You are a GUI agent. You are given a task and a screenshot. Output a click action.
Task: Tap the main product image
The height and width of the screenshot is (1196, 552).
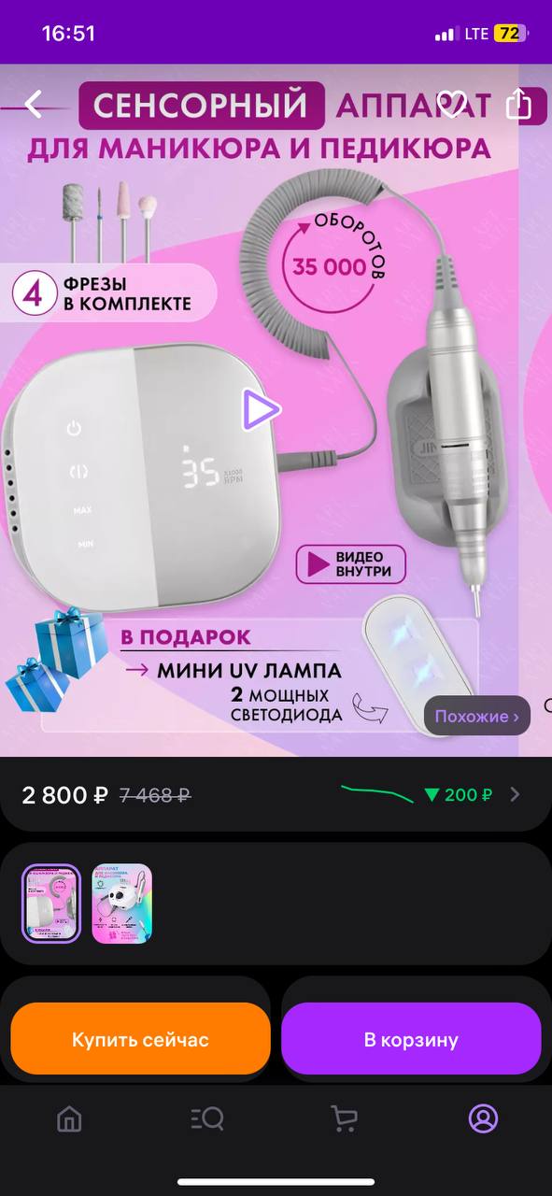(276, 410)
